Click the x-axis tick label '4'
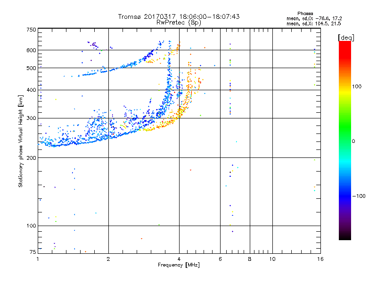377x282 pixels. coord(179,259)
